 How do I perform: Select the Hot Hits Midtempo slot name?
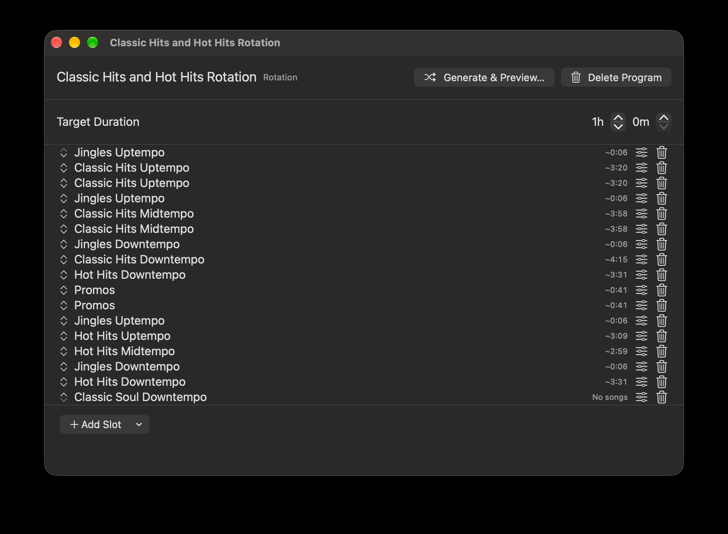click(124, 351)
